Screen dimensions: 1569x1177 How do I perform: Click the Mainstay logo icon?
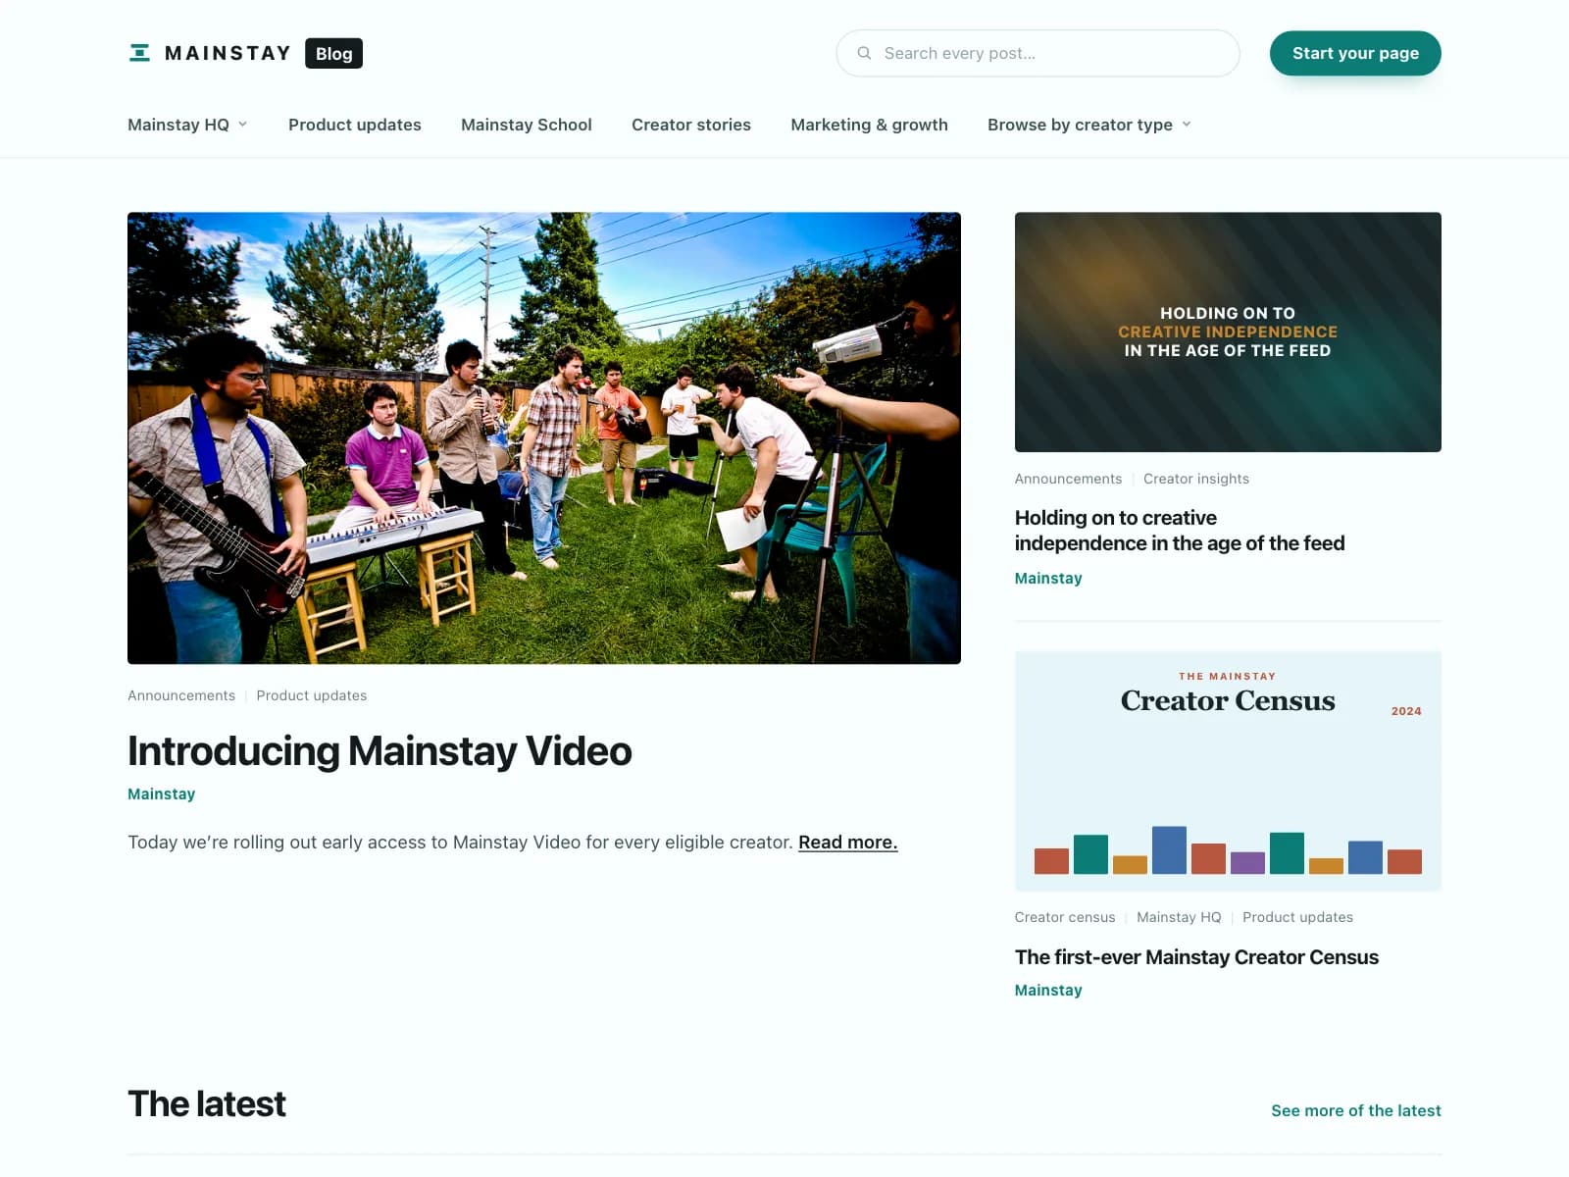(x=139, y=53)
